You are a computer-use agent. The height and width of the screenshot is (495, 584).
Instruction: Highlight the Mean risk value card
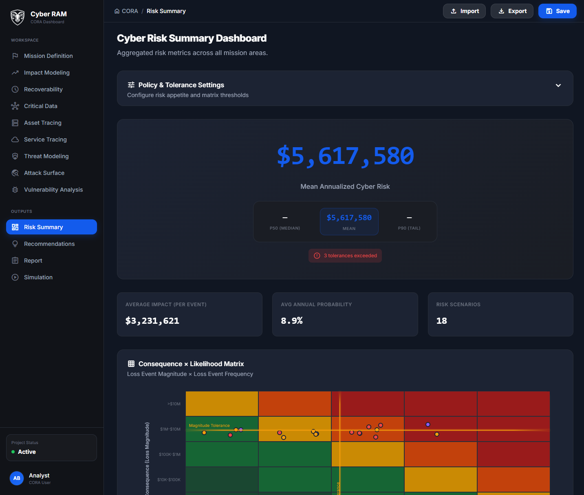pyautogui.click(x=349, y=221)
